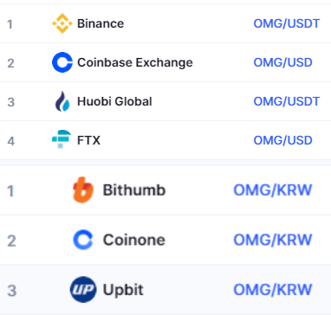Open Huobi's OMG/USDT pair link
The height and width of the screenshot is (315, 331).
point(287,101)
